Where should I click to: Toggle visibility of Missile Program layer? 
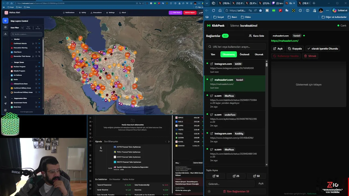[x=39, y=71]
